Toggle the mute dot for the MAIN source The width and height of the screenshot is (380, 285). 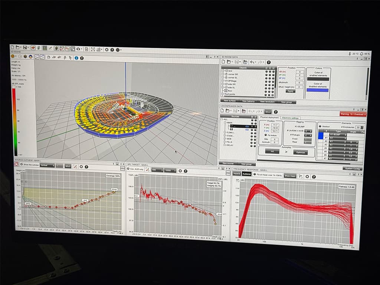252,123
